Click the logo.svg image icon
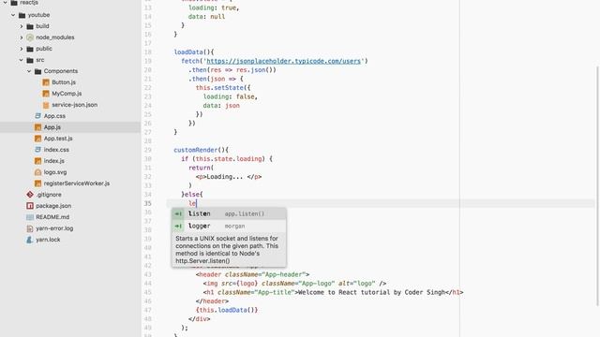 37,172
